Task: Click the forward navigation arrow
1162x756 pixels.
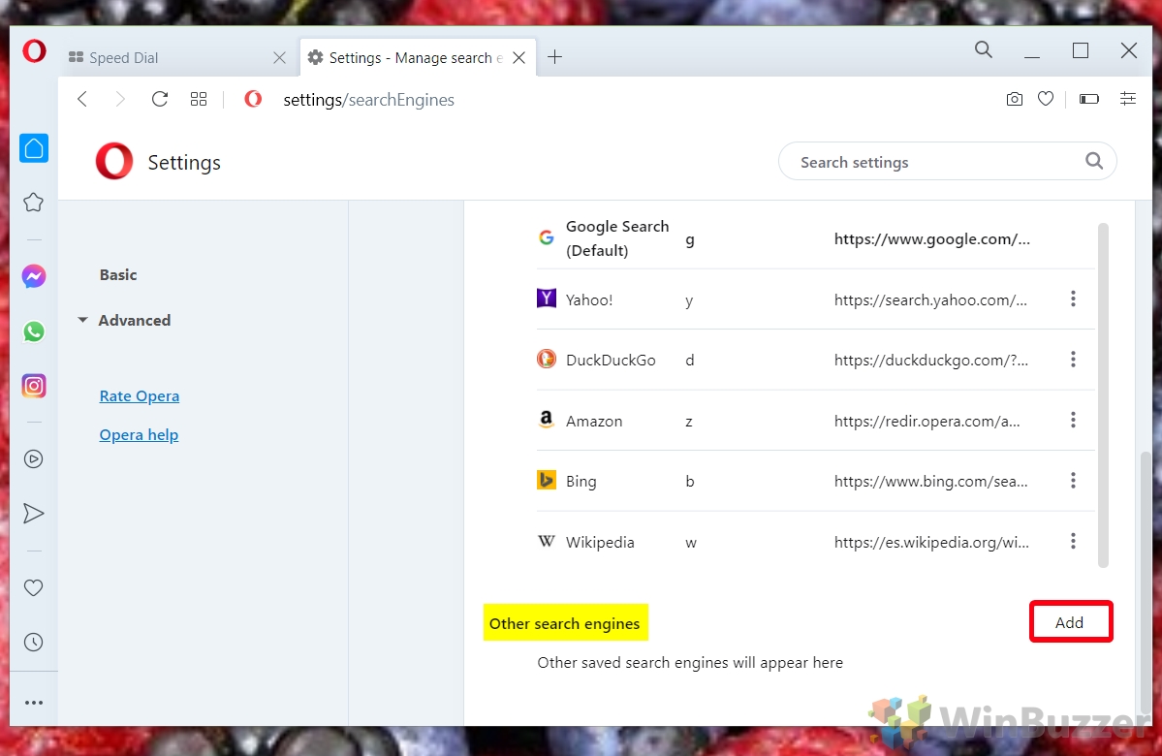Action: tap(120, 99)
